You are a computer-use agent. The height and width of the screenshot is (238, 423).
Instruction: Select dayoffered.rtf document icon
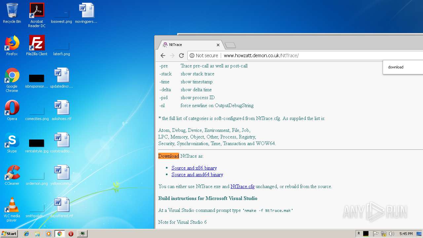61,208
